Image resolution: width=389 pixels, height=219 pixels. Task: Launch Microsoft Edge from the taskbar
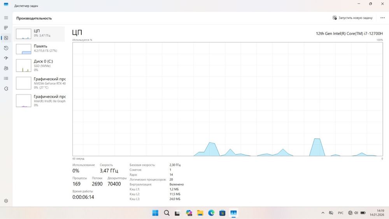tap(211, 213)
